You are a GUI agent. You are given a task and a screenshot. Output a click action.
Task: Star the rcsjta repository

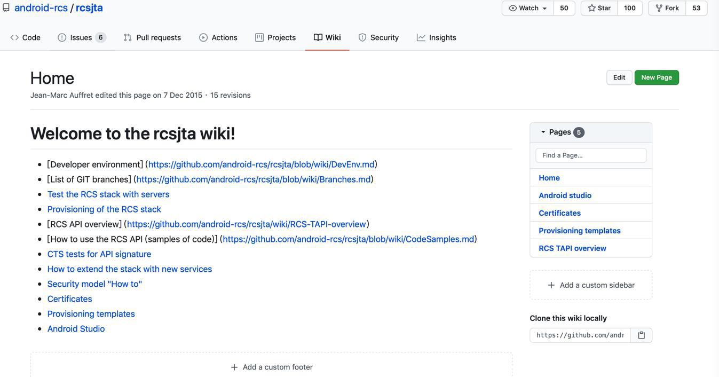tap(599, 8)
